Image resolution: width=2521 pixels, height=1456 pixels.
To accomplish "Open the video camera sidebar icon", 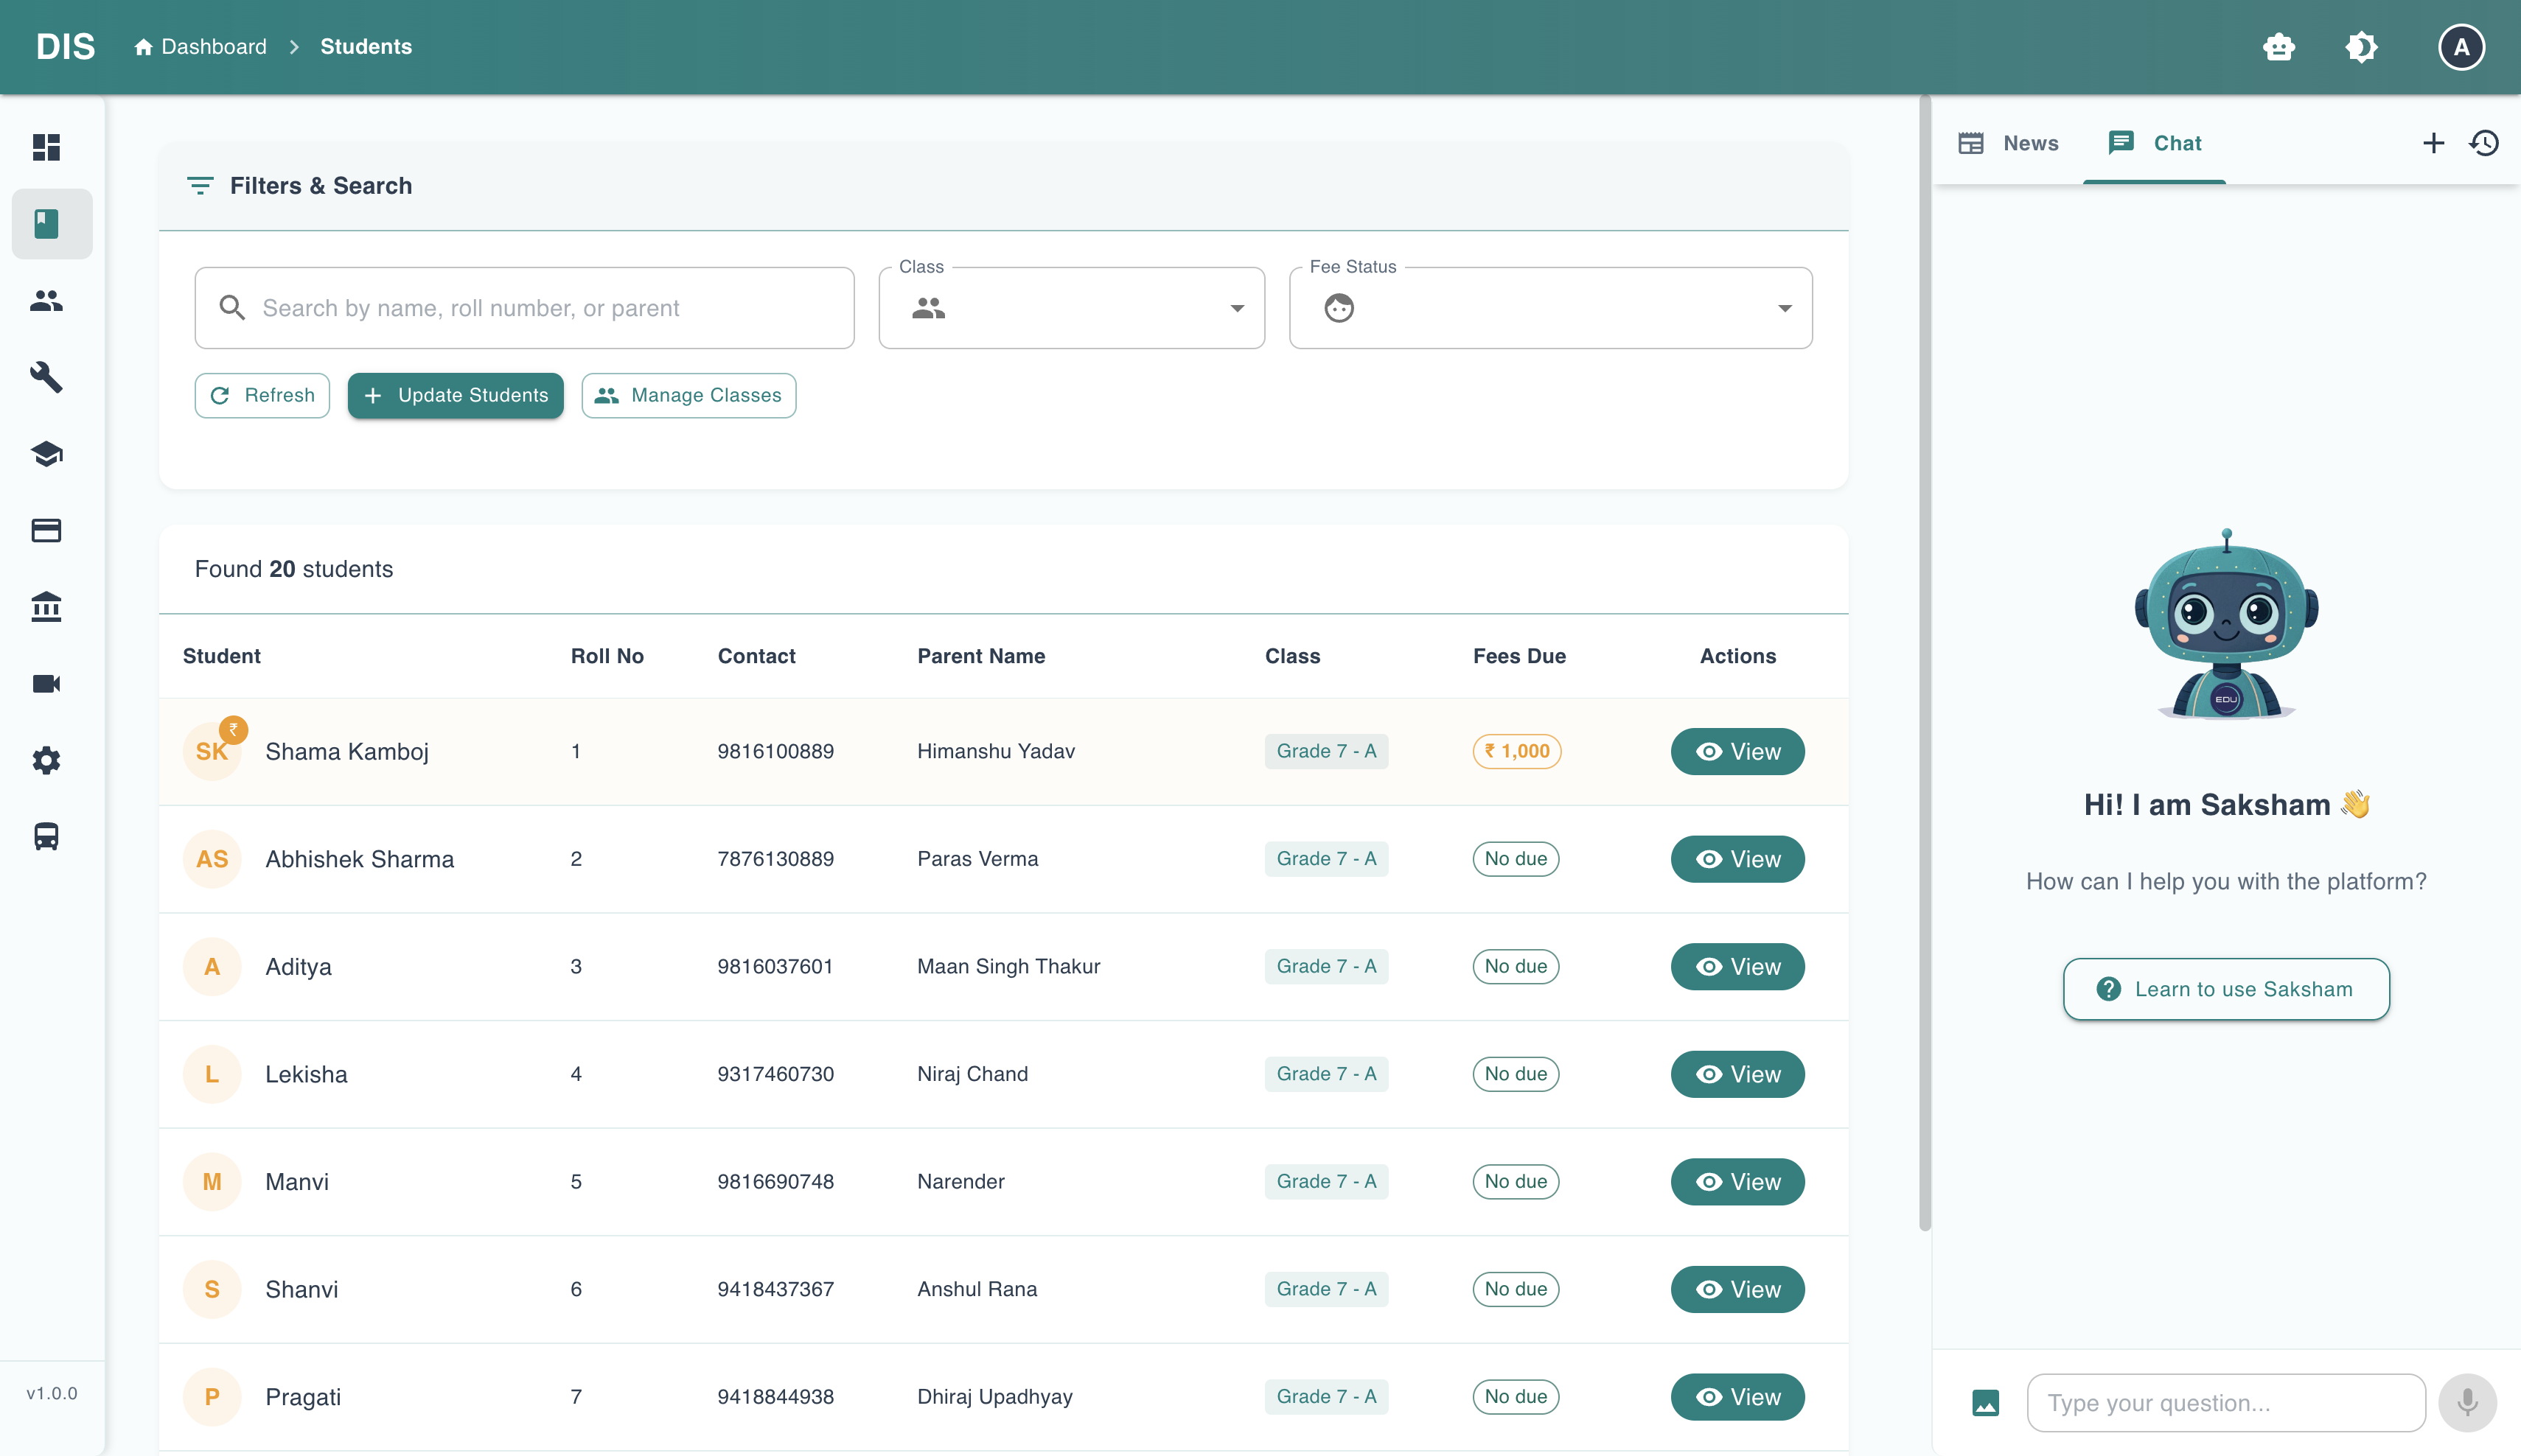I will coord(46,684).
